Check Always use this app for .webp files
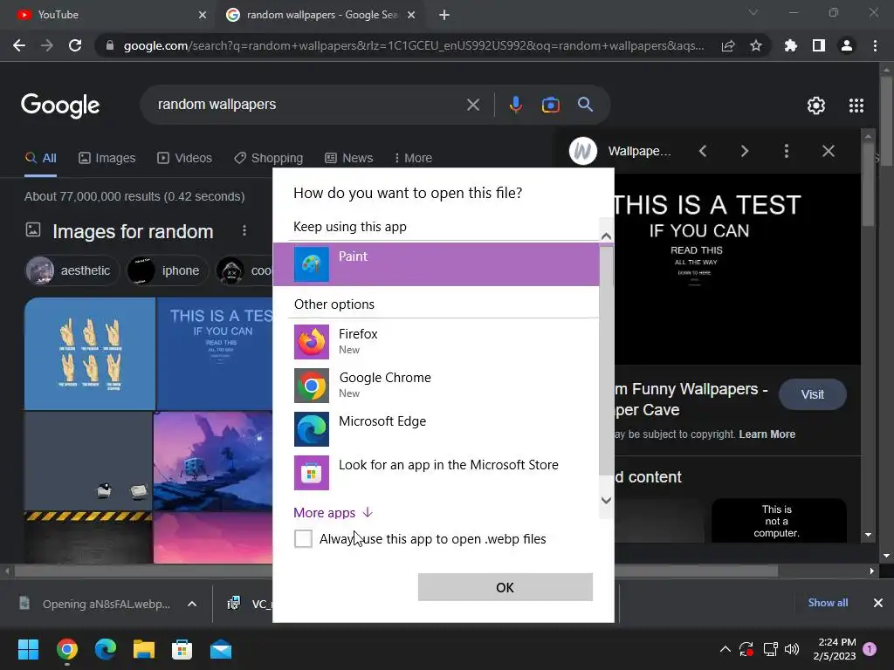 coord(303,538)
